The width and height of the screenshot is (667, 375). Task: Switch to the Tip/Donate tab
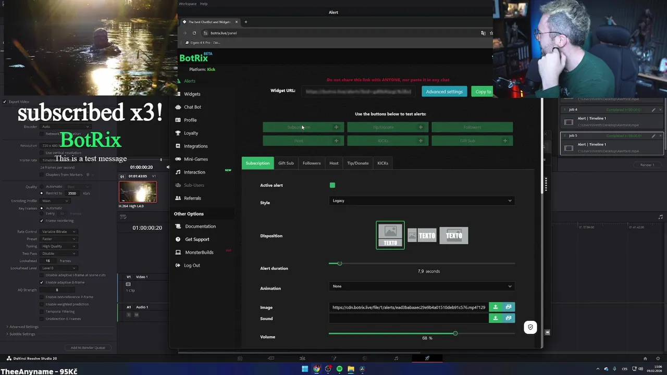pos(358,163)
